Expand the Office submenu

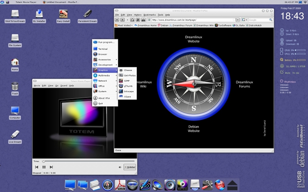point(105,86)
